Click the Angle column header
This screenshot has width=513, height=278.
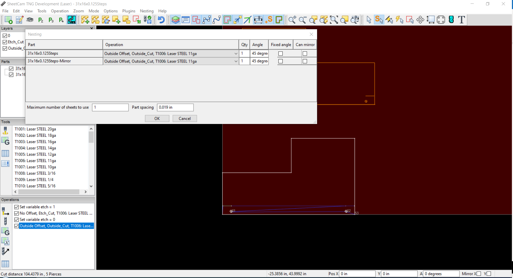[259, 45]
